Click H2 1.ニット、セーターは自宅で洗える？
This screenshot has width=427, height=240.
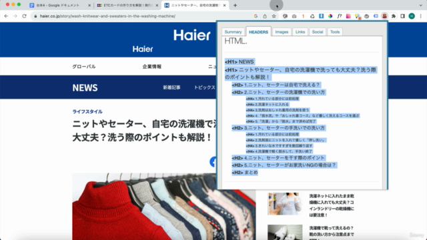[x=276, y=85]
